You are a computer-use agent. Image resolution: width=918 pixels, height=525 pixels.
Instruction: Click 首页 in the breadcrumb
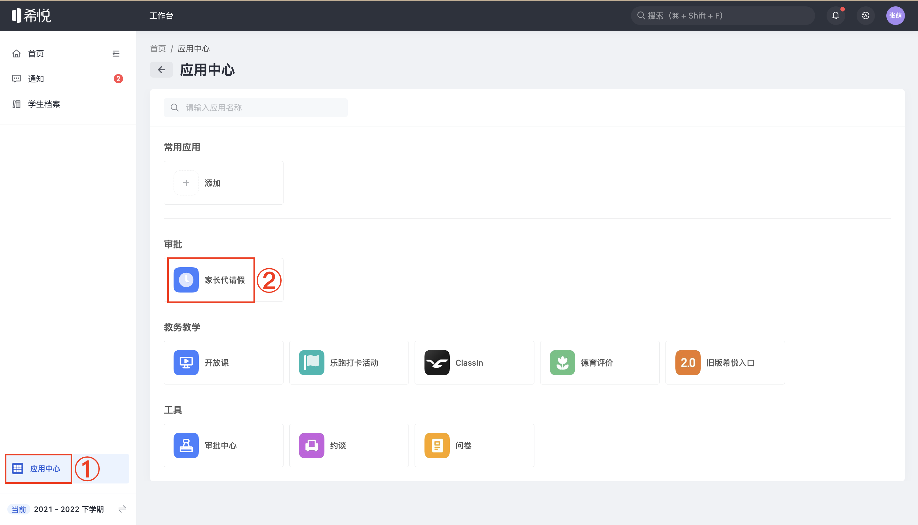158,49
